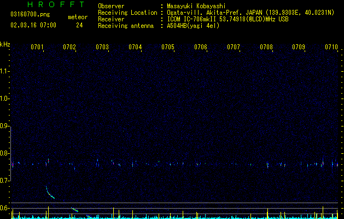344x219 pixels.
Task: Click the 0.6 kHz frequency label
Action: point(4,208)
